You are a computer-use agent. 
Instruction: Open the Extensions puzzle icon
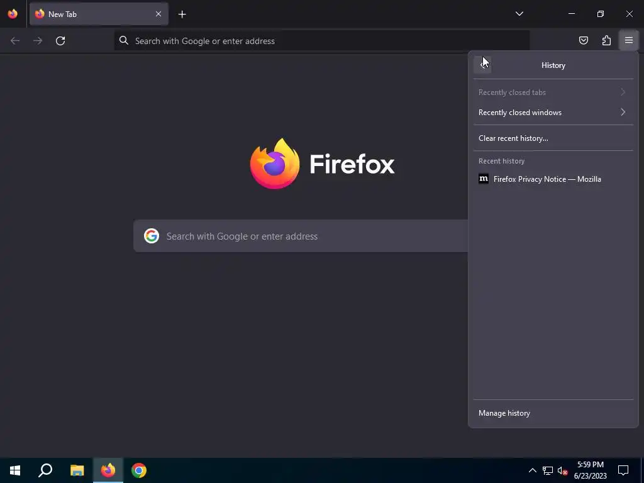click(606, 40)
